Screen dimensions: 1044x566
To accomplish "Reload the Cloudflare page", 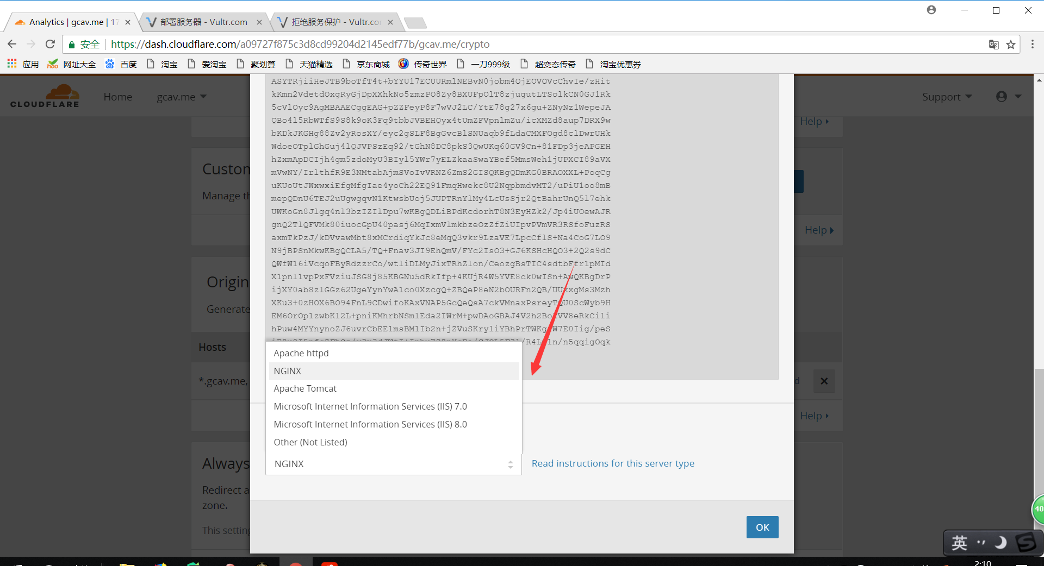I will coord(50,44).
